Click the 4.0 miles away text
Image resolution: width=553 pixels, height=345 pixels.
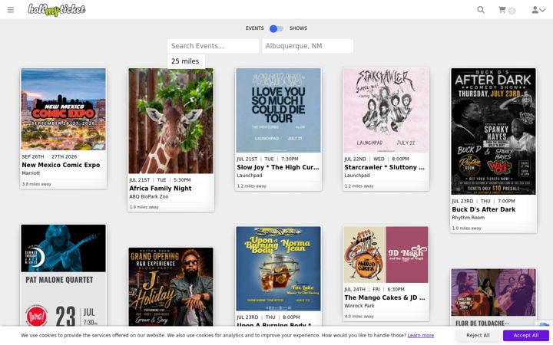click(359, 317)
